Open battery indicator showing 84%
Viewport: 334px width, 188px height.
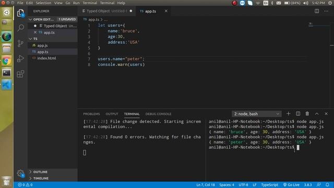[292, 3]
